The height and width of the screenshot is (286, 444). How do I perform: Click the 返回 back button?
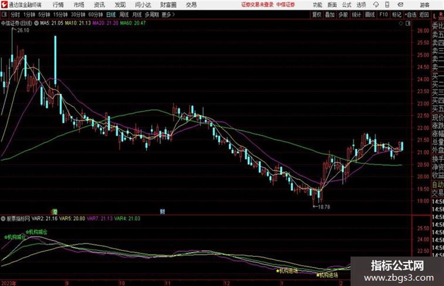tap(424, 15)
